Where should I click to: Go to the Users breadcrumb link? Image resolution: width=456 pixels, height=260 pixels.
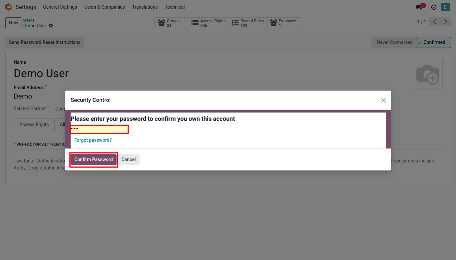29,20
